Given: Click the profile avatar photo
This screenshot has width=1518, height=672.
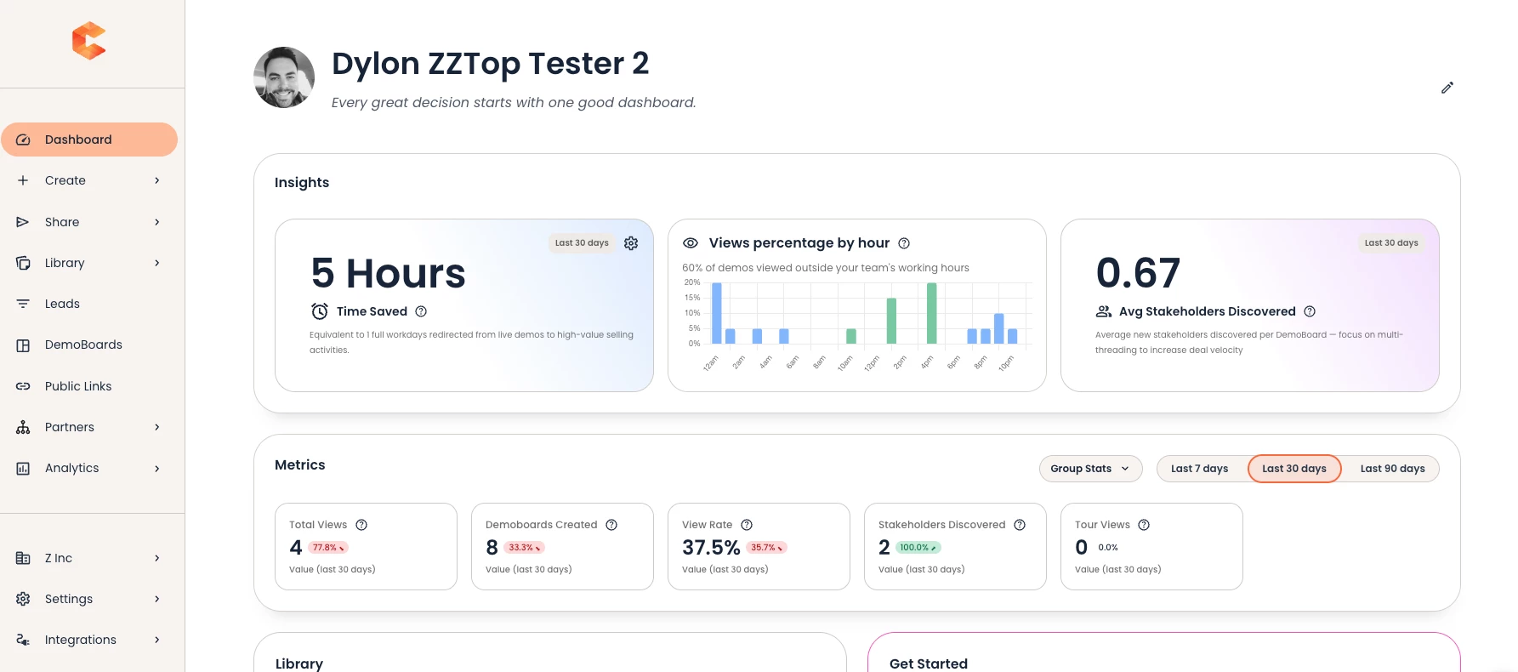Looking at the screenshot, I should 284,77.
